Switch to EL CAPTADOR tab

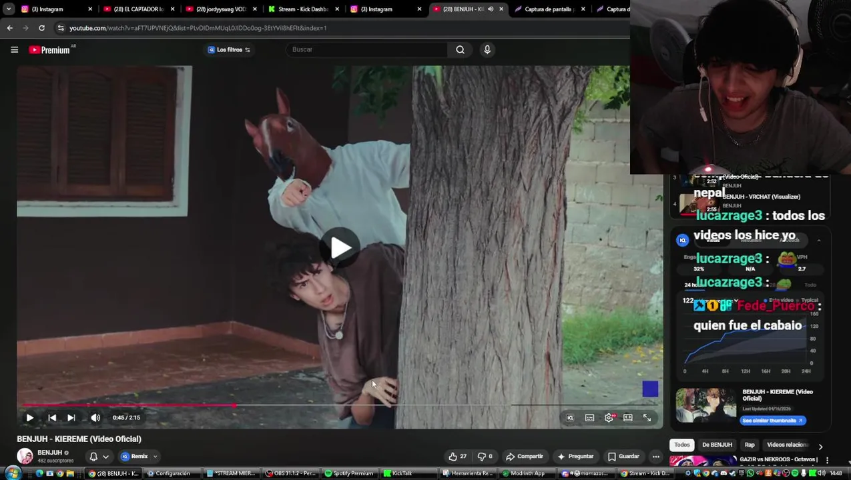click(x=138, y=9)
